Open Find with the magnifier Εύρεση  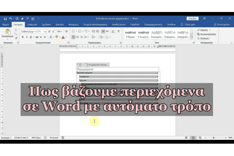pyautogui.click(x=203, y=30)
